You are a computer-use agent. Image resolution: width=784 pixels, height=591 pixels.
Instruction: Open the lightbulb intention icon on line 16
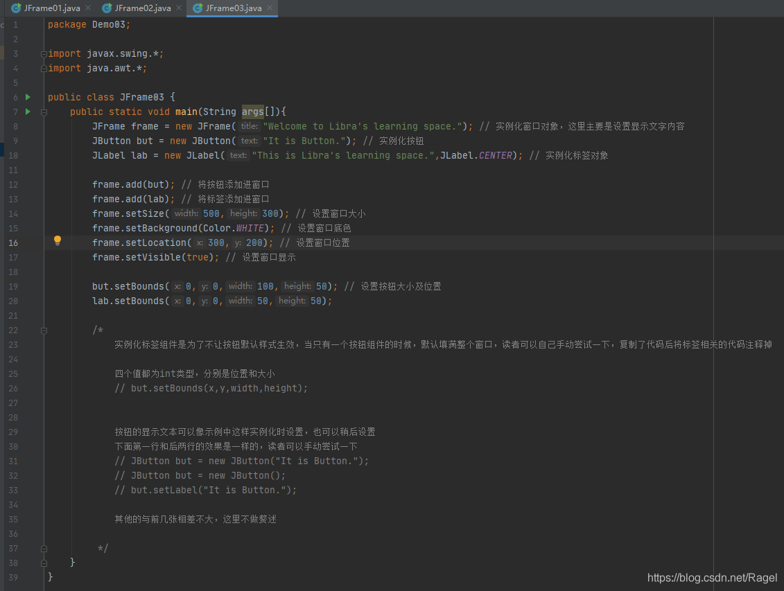pos(58,241)
